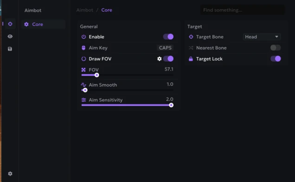Click the Draw FOV settings gear icon

pos(160,59)
